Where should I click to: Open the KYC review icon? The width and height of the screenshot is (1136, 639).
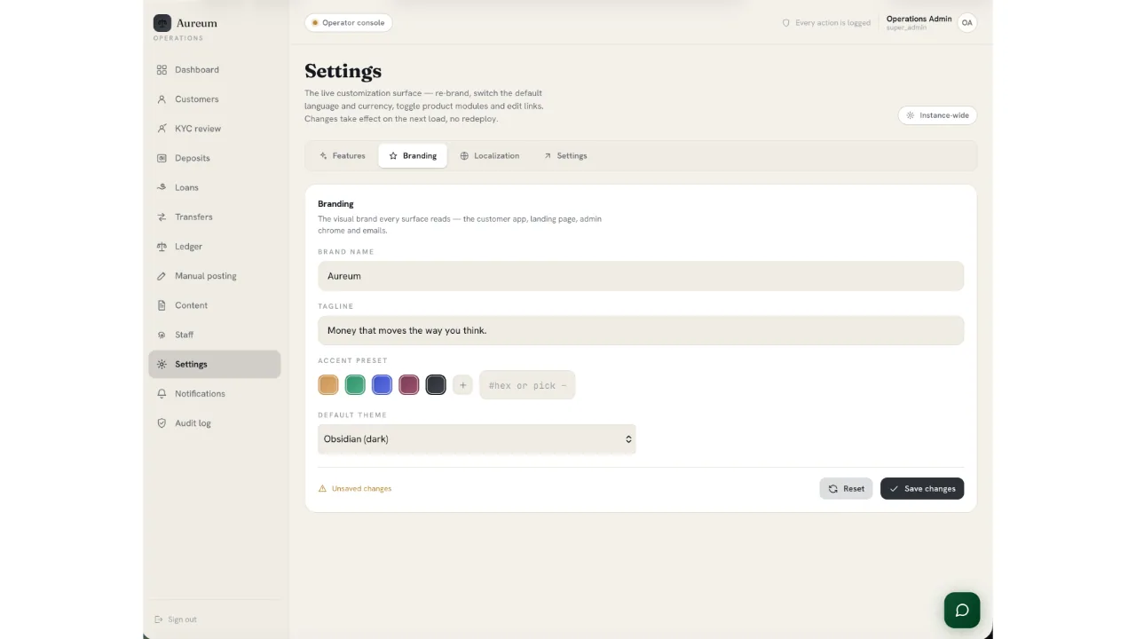pos(162,128)
